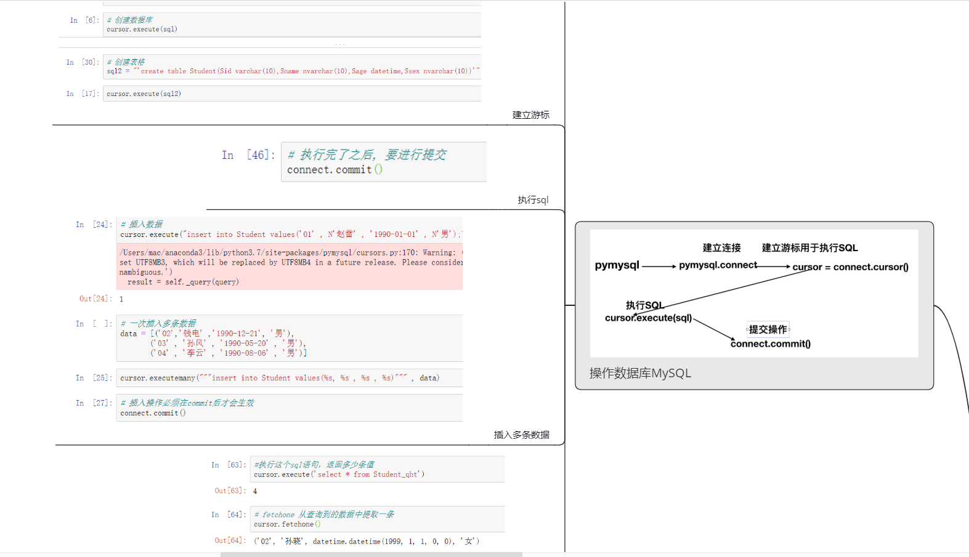Screen dimensions: 969x557
Task: Click the horizontal scrollbar thumb at the bottom
Action: pos(371,555)
